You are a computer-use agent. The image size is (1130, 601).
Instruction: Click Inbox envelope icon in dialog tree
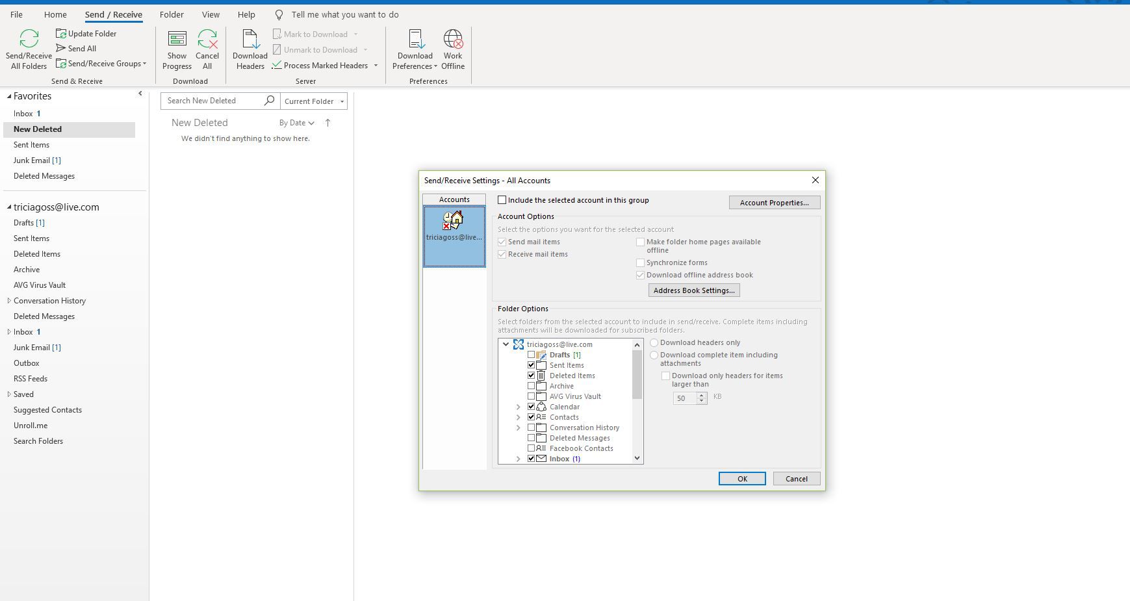click(x=541, y=459)
